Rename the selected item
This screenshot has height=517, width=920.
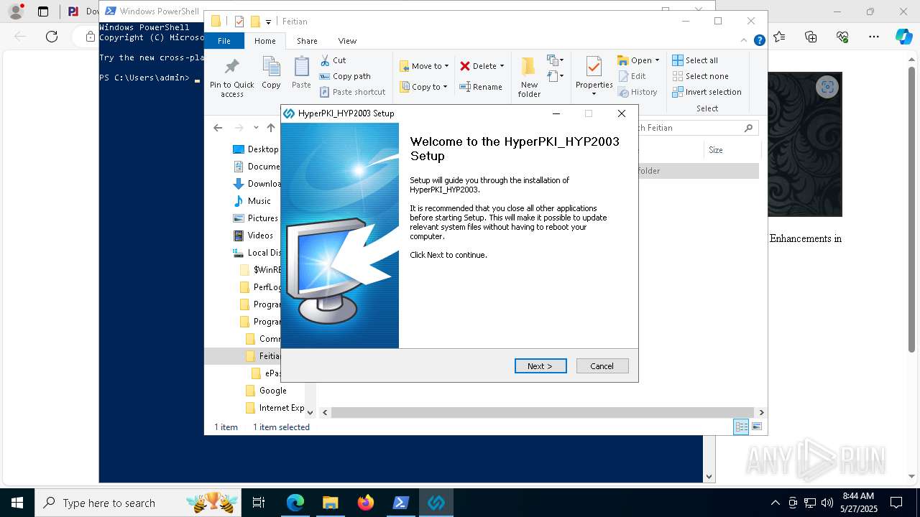tap(481, 87)
